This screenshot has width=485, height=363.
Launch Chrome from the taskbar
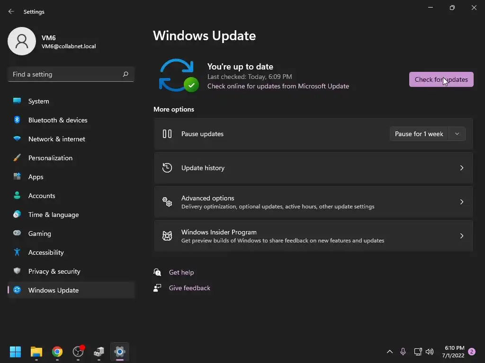point(57,352)
